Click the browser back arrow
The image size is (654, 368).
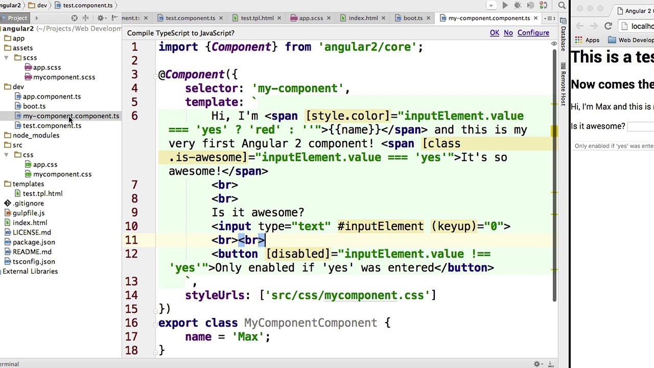579,26
